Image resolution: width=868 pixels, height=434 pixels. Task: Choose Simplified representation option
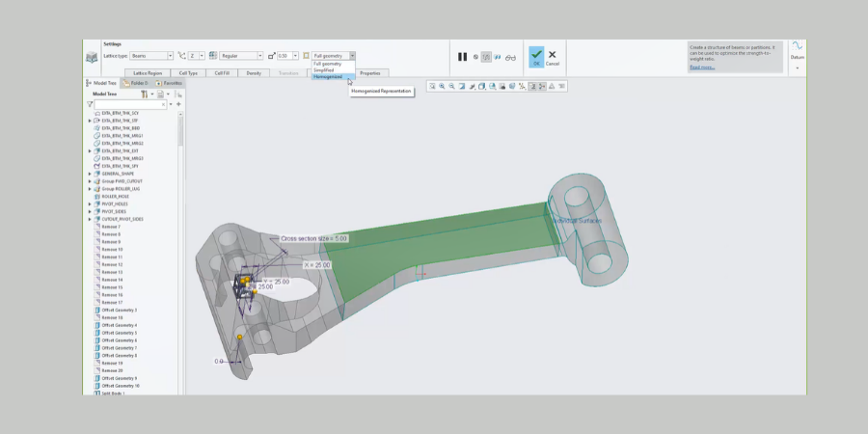point(324,70)
